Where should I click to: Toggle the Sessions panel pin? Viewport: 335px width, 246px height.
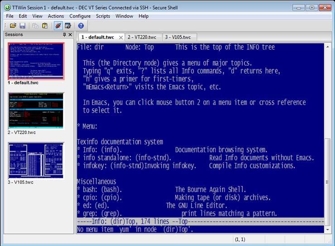pyautogui.click(x=64, y=35)
